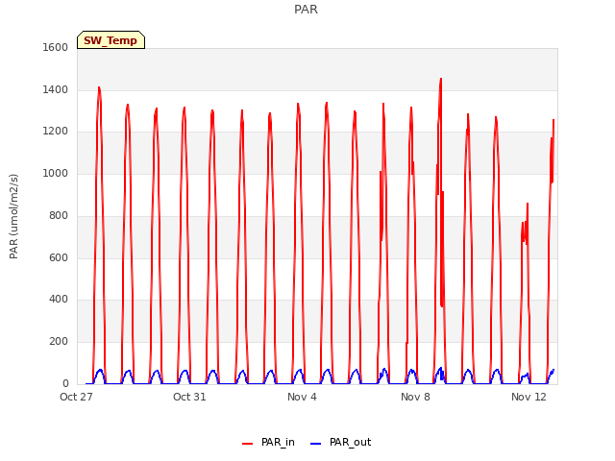Image resolution: width=615 pixels, height=461 pixels.
Task: Click the 800 y-axis tick label
Action: click(59, 215)
